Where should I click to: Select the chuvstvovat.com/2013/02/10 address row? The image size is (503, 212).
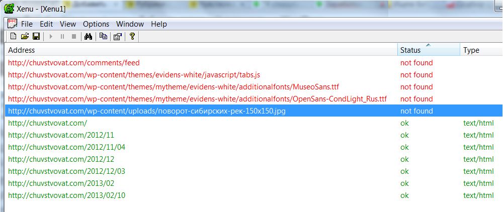coord(66,195)
